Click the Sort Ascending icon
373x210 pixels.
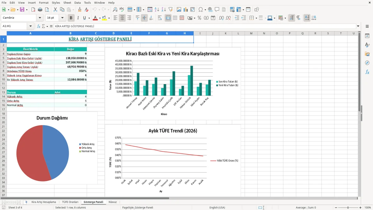pos(157,10)
